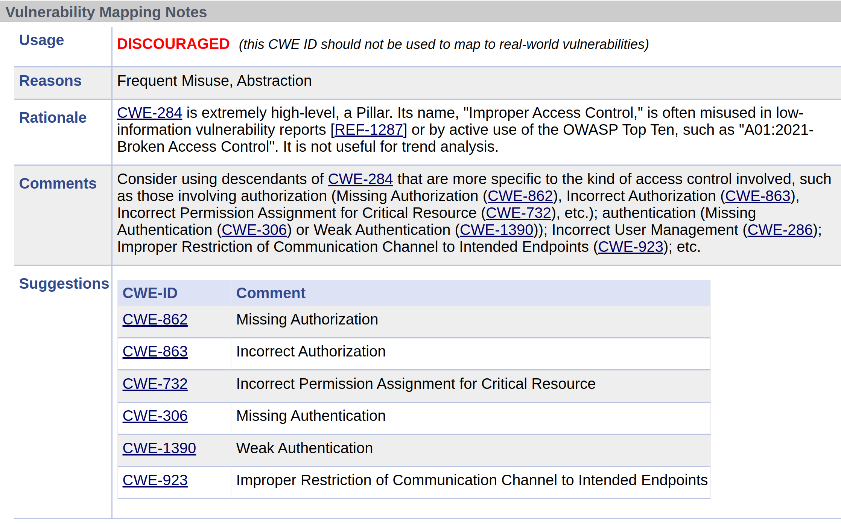Open CWE-286 Incorrect User Management link
Image resolution: width=841 pixels, height=524 pixels.
point(780,230)
